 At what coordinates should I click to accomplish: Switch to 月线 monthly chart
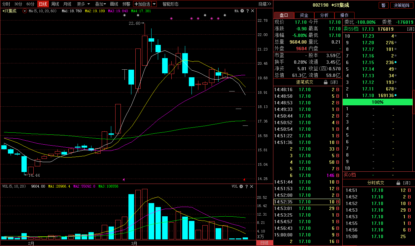click(x=67, y=4)
